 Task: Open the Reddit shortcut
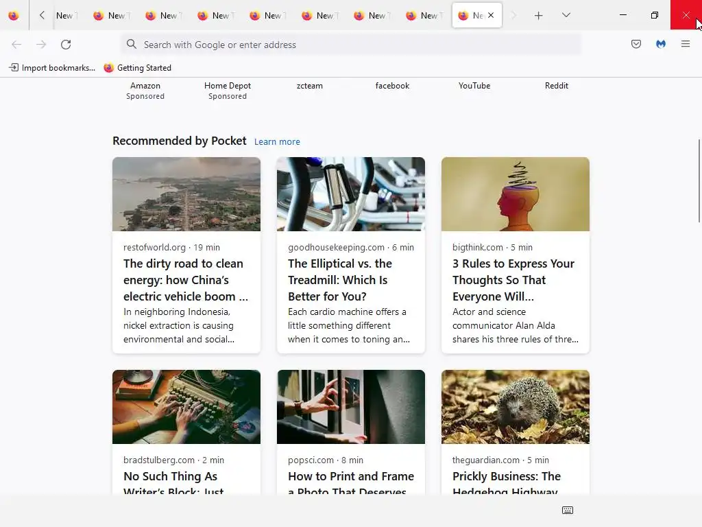pos(557,86)
